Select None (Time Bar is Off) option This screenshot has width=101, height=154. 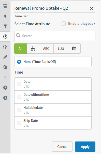(53, 62)
